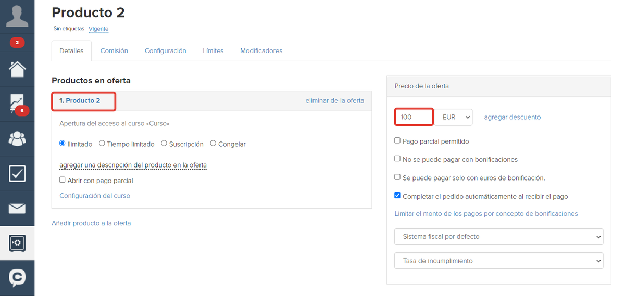Open Tasa de incumplimiento dropdown
This screenshot has width=625, height=296.
click(x=499, y=261)
